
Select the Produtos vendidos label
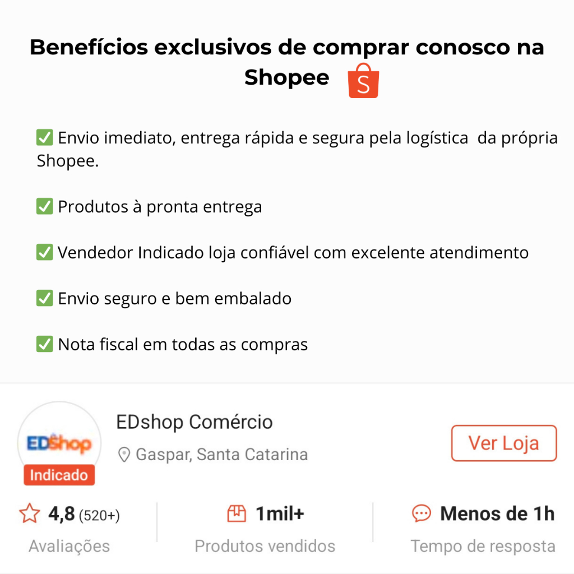[265, 546]
